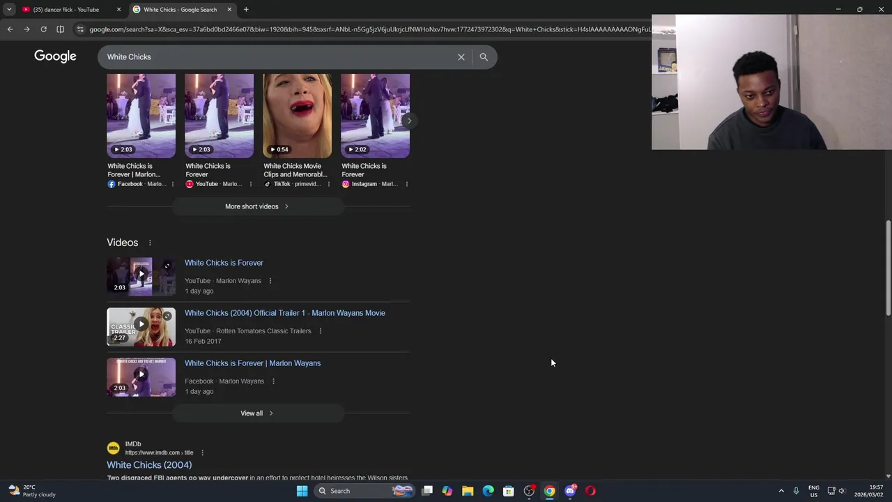Click the microphone tray icon
Image resolution: width=892 pixels, height=502 pixels.
[796, 491]
